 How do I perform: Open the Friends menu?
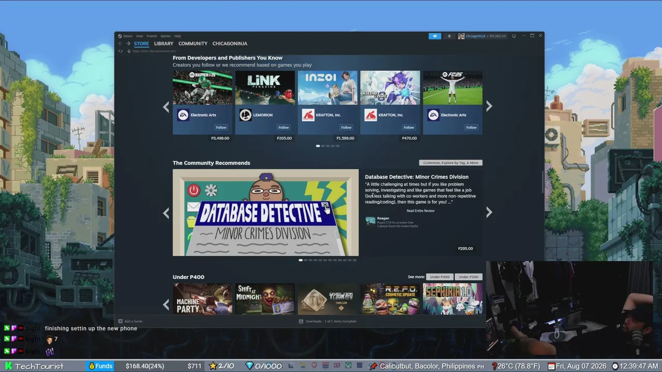tap(152, 36)
